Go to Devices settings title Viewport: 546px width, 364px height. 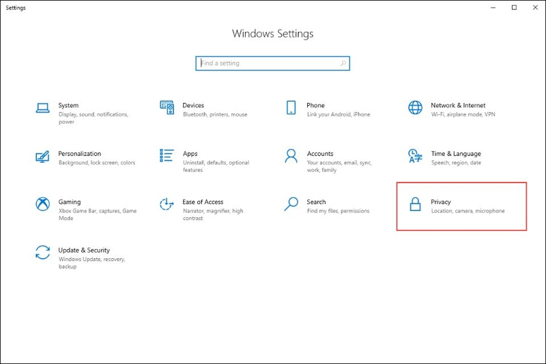(x=193, y=105)
